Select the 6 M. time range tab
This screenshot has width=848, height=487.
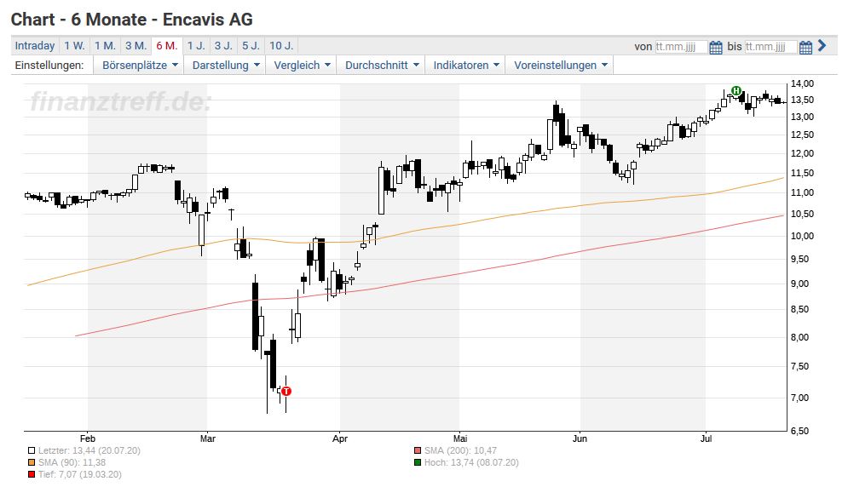(166, 45)
